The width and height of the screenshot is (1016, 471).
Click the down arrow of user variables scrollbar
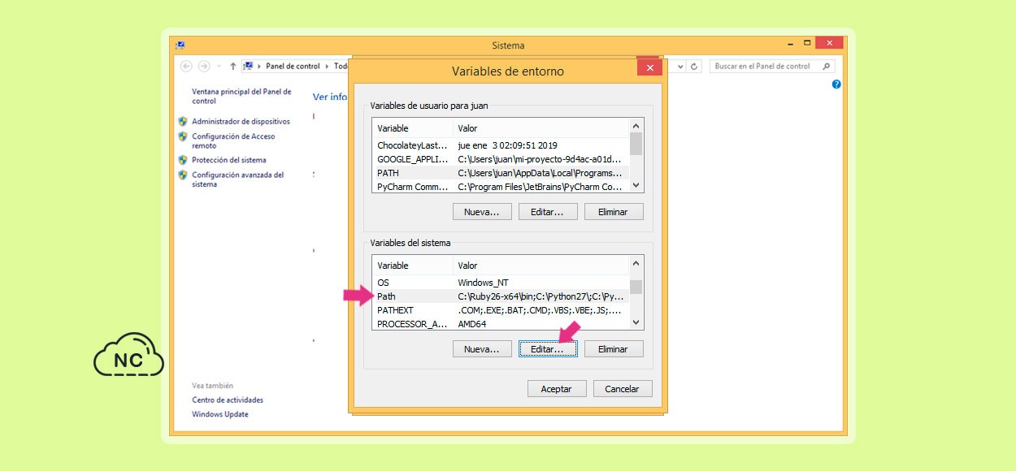coord(636,186)
